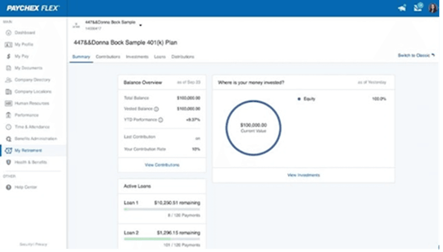Open the Distributions tab
443x252 pixels.
[183, 57]
